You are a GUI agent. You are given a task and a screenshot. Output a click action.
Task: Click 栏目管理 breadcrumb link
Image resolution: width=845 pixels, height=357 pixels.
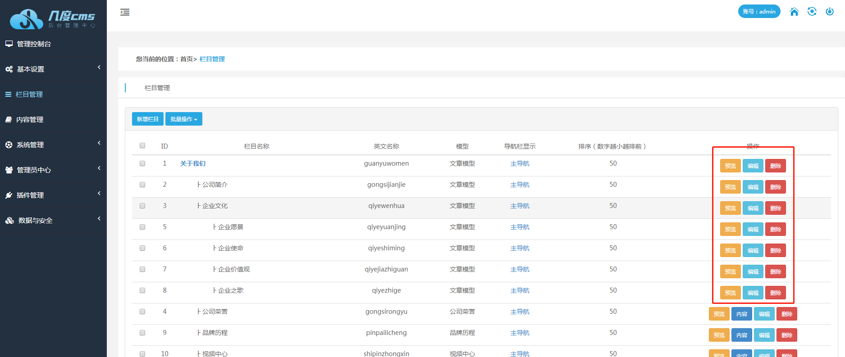[x=212, y=59]
